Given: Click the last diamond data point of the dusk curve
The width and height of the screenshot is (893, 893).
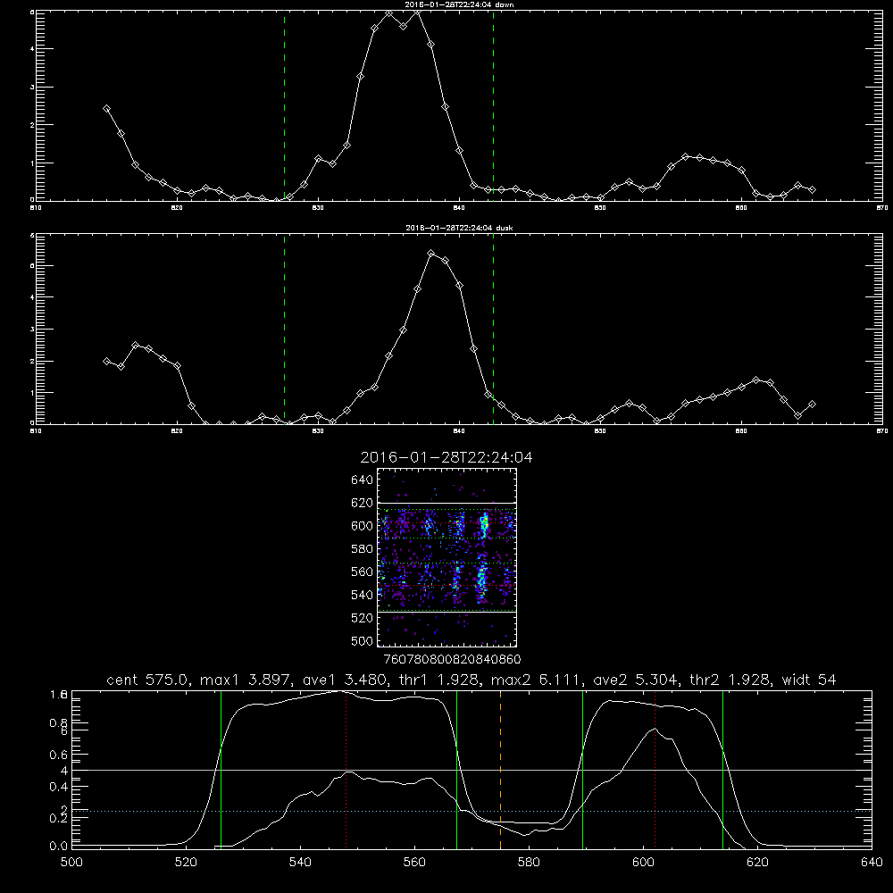Looking at the screenshot, I should 812,405.
